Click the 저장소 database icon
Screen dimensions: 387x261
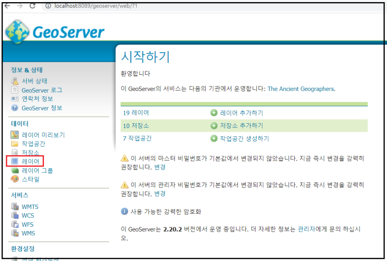coord(15,153)
